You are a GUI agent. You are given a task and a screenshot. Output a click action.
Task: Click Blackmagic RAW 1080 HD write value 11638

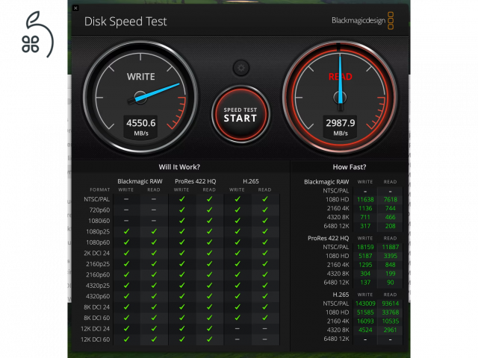coord(365,199)
